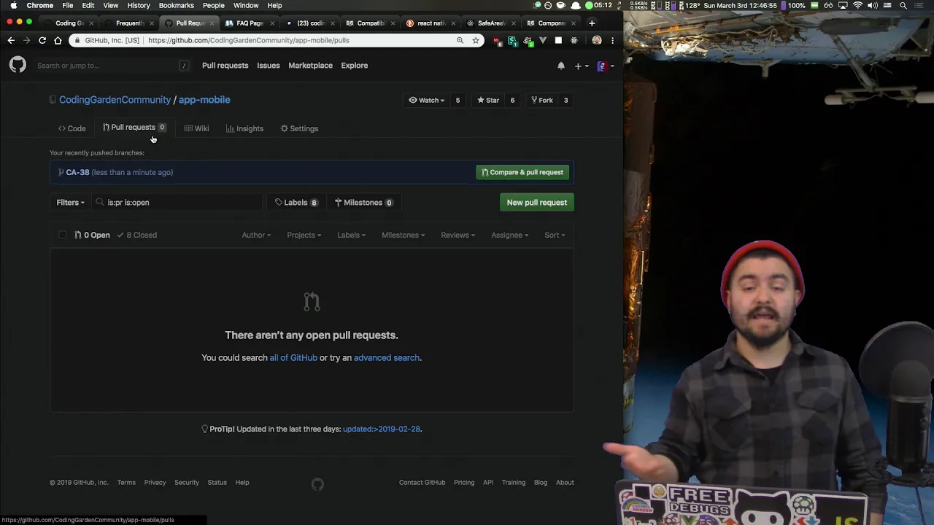Click the React DevTools extension icon

tap(574, 40)
